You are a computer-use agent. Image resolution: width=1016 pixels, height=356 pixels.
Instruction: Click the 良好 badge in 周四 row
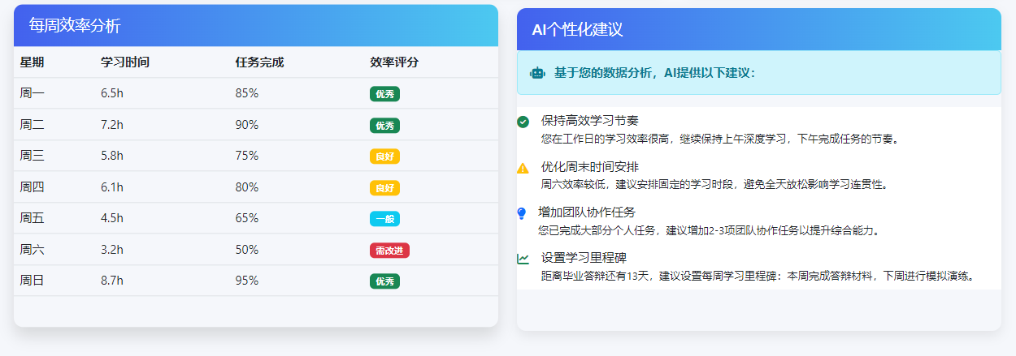pos(384,188)
